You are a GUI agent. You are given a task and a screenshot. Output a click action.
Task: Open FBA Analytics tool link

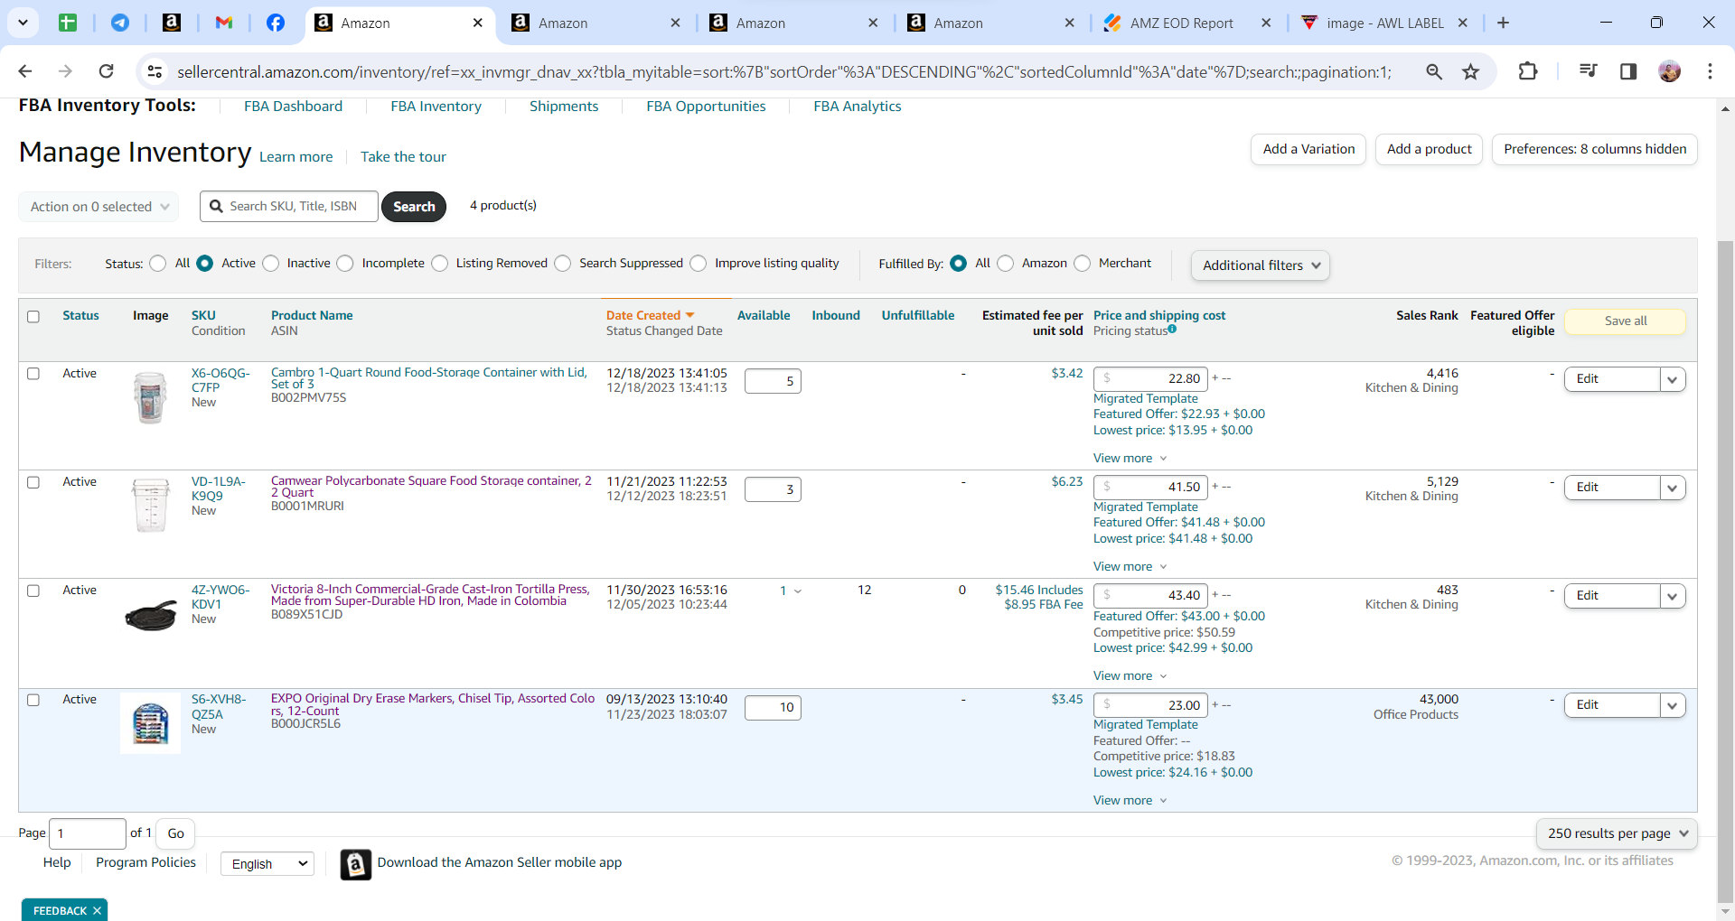tap(858, 106)
